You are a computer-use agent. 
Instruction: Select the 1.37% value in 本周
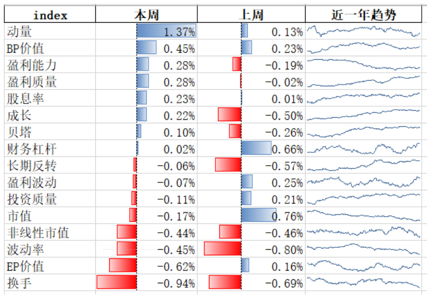pos(179,32)
